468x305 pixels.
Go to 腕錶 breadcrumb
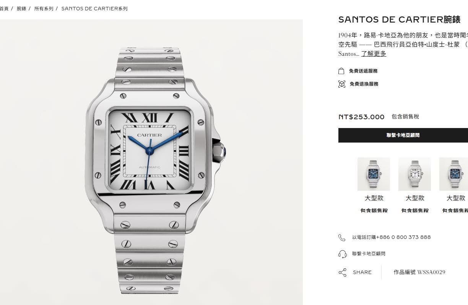(x=21, y=8)
